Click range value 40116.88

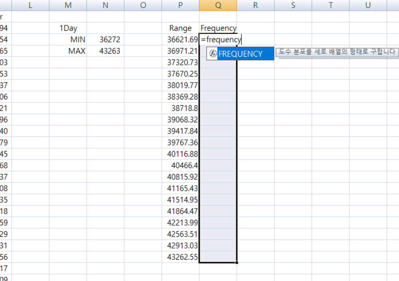tap(181, 154)
